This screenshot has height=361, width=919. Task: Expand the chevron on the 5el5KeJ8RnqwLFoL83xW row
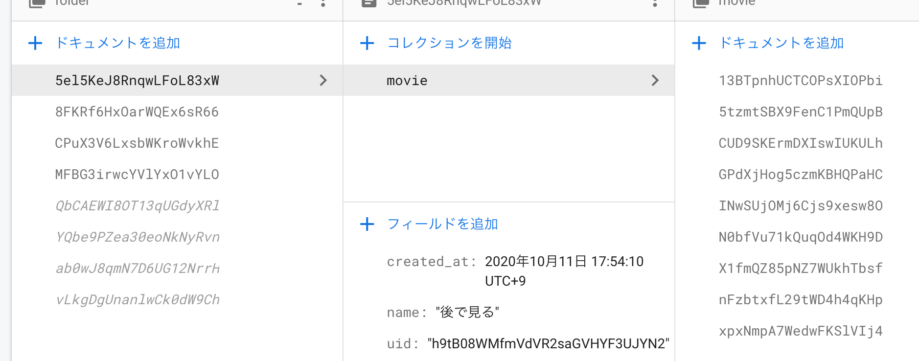click(x=323, y=80)
